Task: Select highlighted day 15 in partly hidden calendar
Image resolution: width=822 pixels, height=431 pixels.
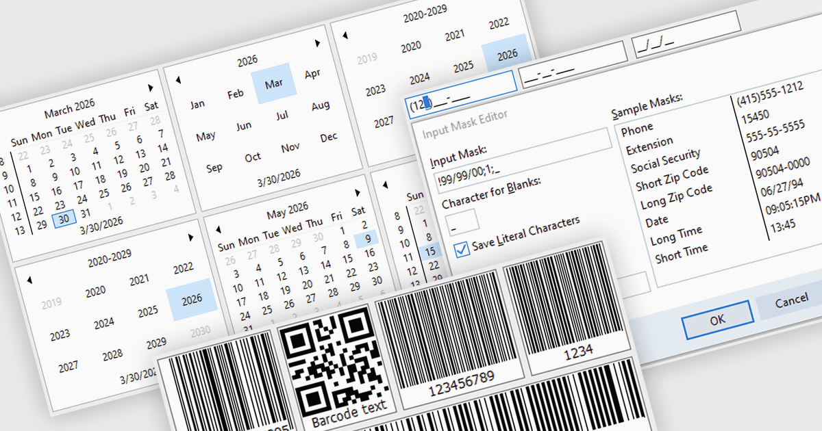Action: click(429, 252)
